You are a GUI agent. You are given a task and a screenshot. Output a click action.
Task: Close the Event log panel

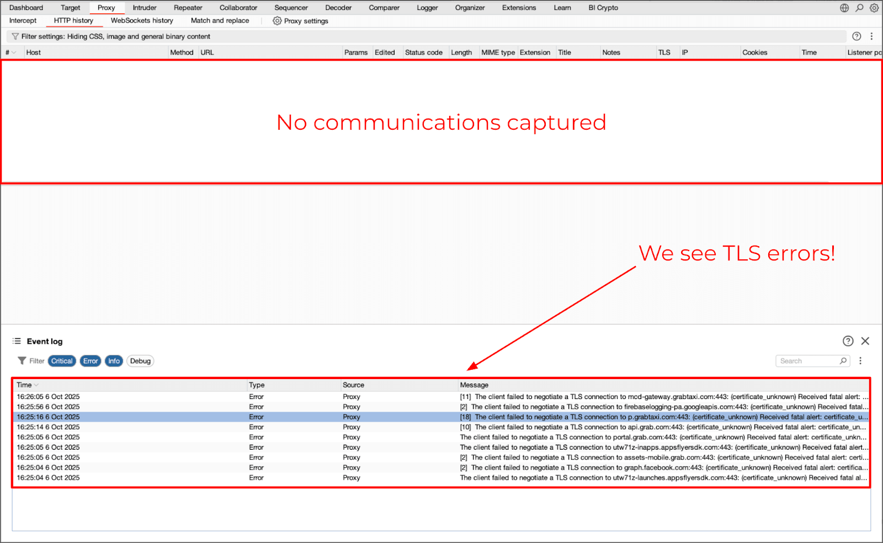865,341
